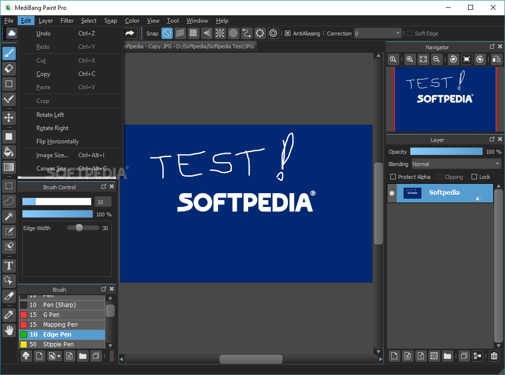Select Mapping Pen brush
Image resolution: width=505 pixels, height=375 pixels.
point(62,325)
